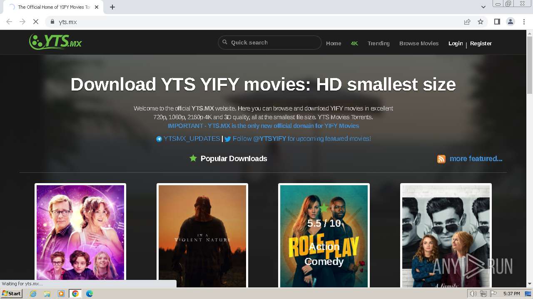The height and width of the screenshot is (299, 533).
Task: Share this page from address bar
Action: point(467,22)
